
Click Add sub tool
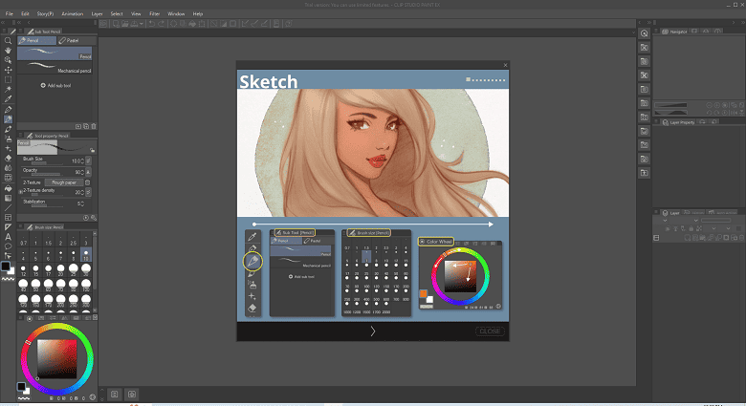(55, 86)
